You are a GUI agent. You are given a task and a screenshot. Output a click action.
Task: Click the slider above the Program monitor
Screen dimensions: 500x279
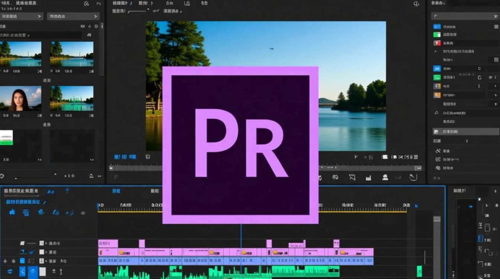pyautogui.click(x=138, y=11)
